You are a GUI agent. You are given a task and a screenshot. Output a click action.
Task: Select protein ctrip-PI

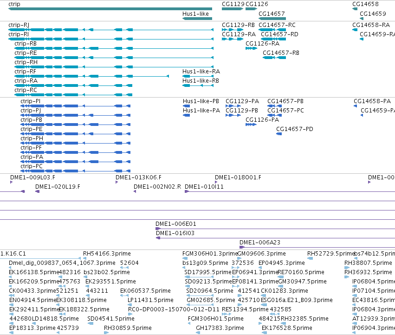(x=30, y=101)
